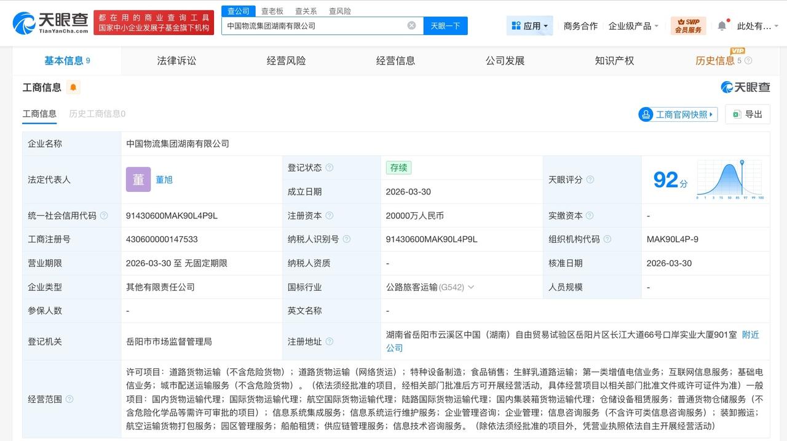Expand the 公路旅客运输 (G542) industry dropdown
The width and height of the screenshot is (787, 441).
pos(470,287)
